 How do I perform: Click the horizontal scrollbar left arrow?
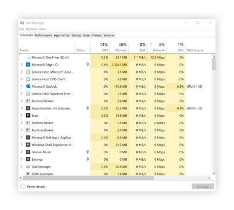click(x=21, y=178)
